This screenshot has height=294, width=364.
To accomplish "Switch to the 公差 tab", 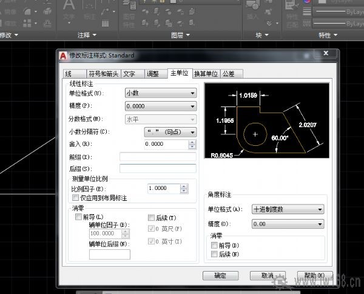I will 231,74.
